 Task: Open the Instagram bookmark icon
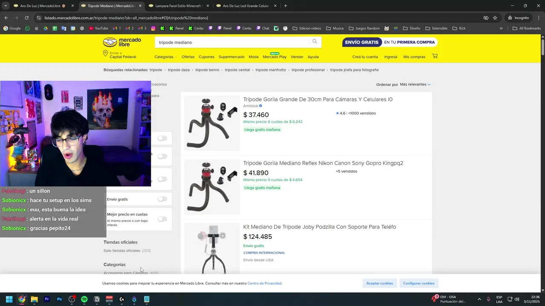pos(153,28)
